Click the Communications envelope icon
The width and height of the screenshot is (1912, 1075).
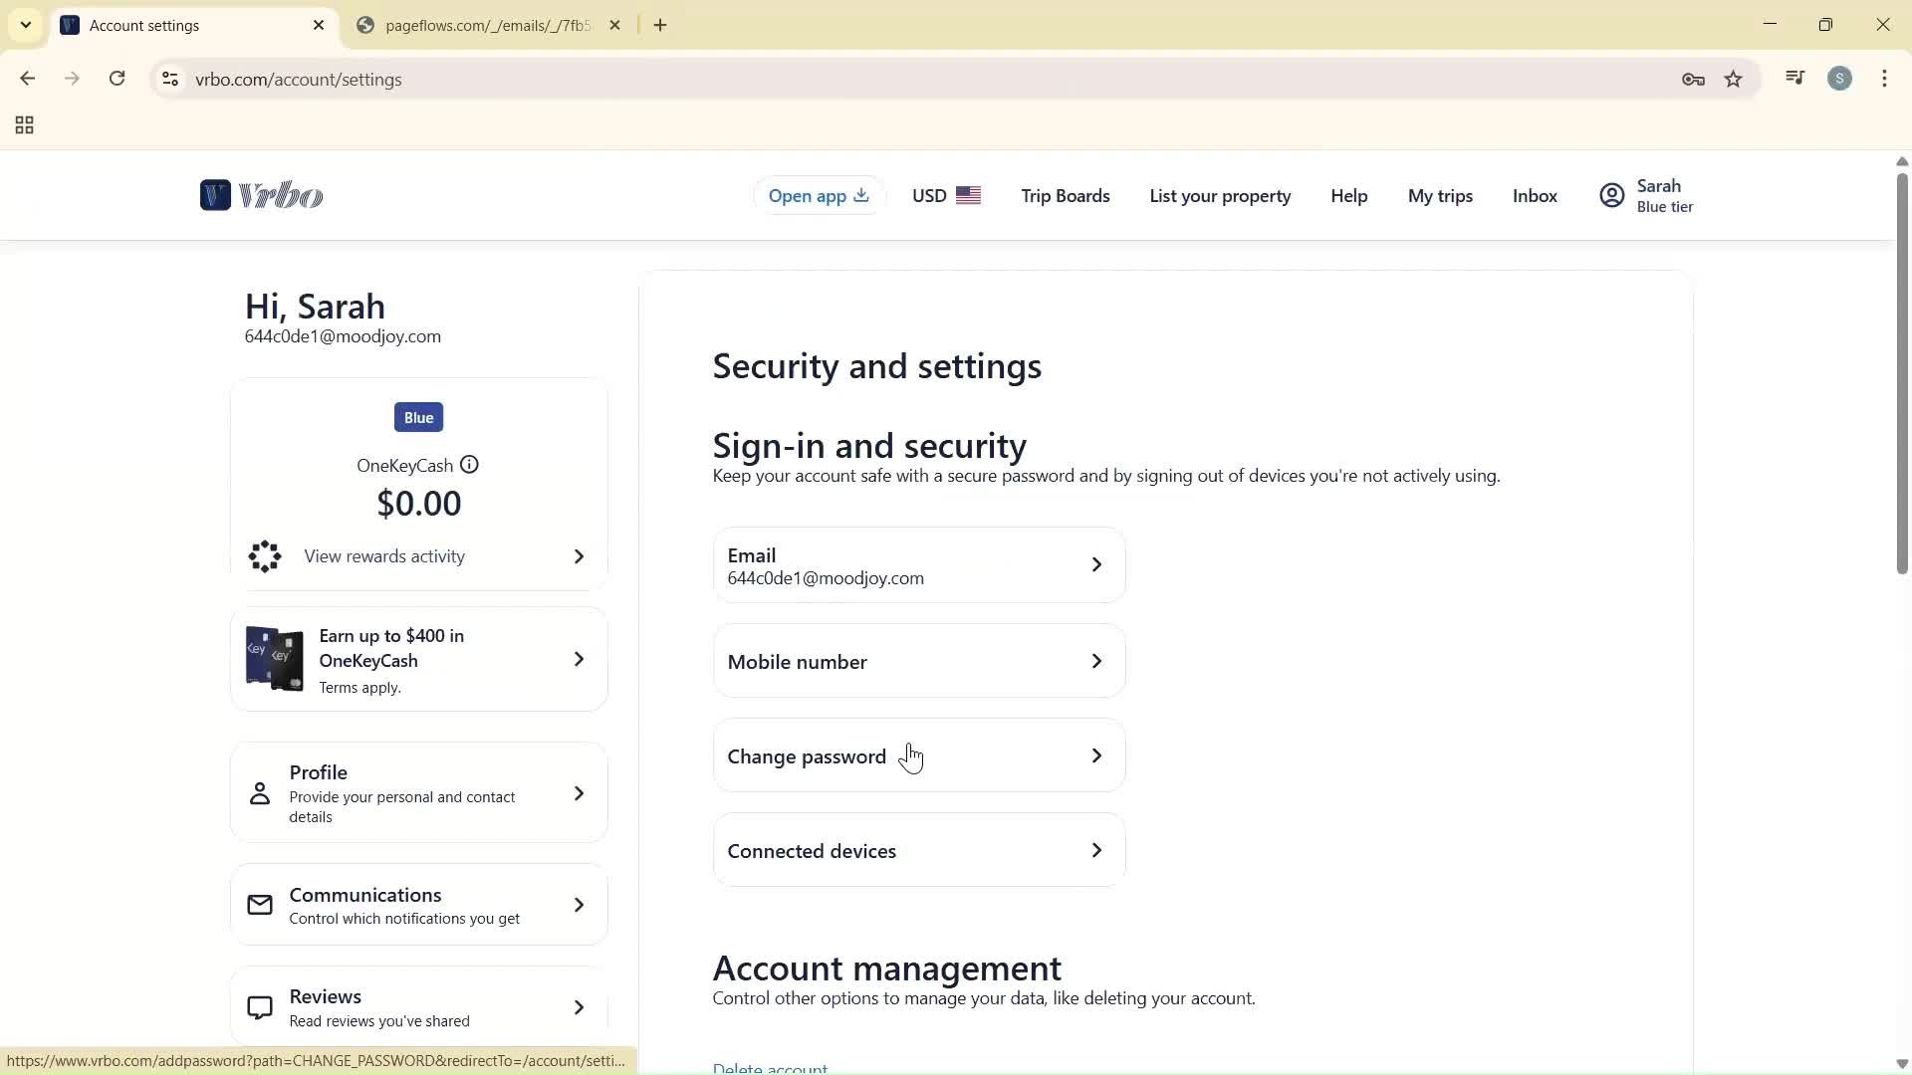pyautogui.click(x=260, y=904)
